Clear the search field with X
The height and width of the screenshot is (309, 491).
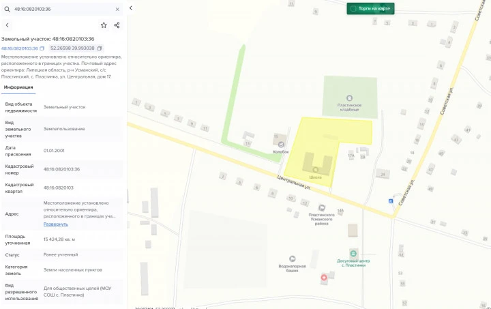click(117, 10)
